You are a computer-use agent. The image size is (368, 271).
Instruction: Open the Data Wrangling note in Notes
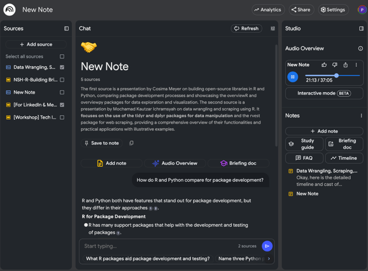(323, 177)
